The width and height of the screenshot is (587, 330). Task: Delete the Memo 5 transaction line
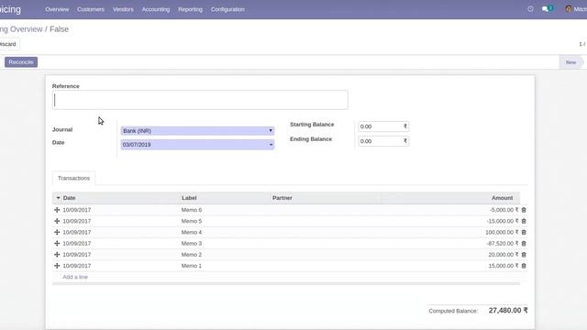tap(524, 221)
